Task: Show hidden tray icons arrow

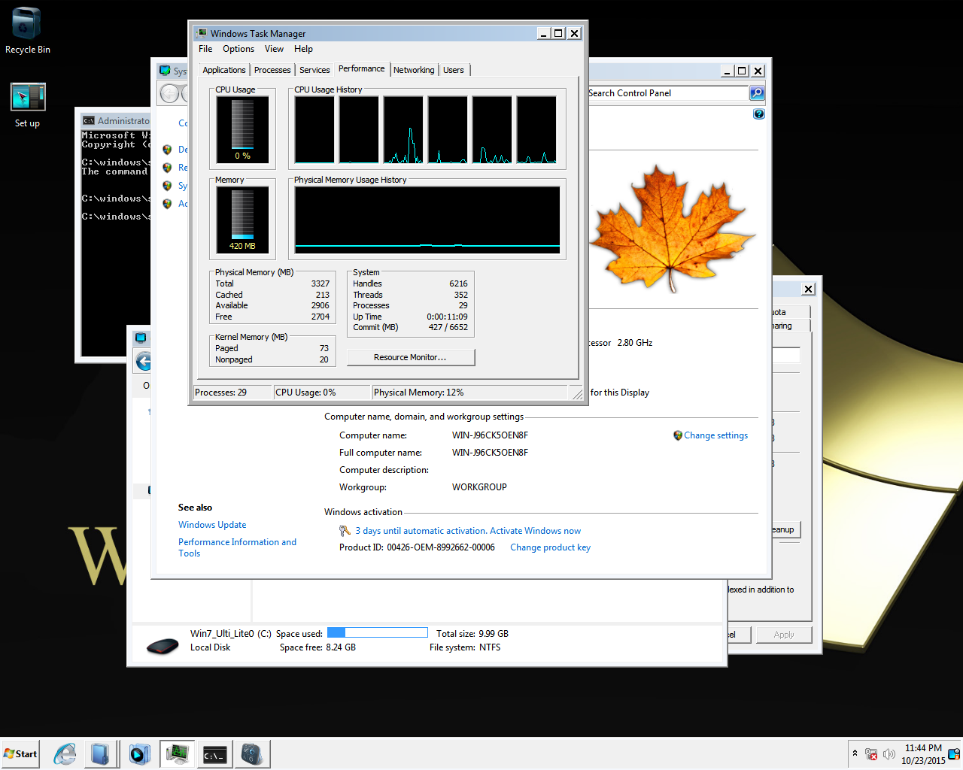Action: 855,753
